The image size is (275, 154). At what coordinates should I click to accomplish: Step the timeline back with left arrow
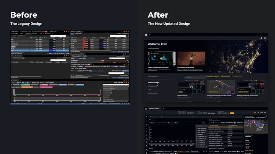coord(150,116)
